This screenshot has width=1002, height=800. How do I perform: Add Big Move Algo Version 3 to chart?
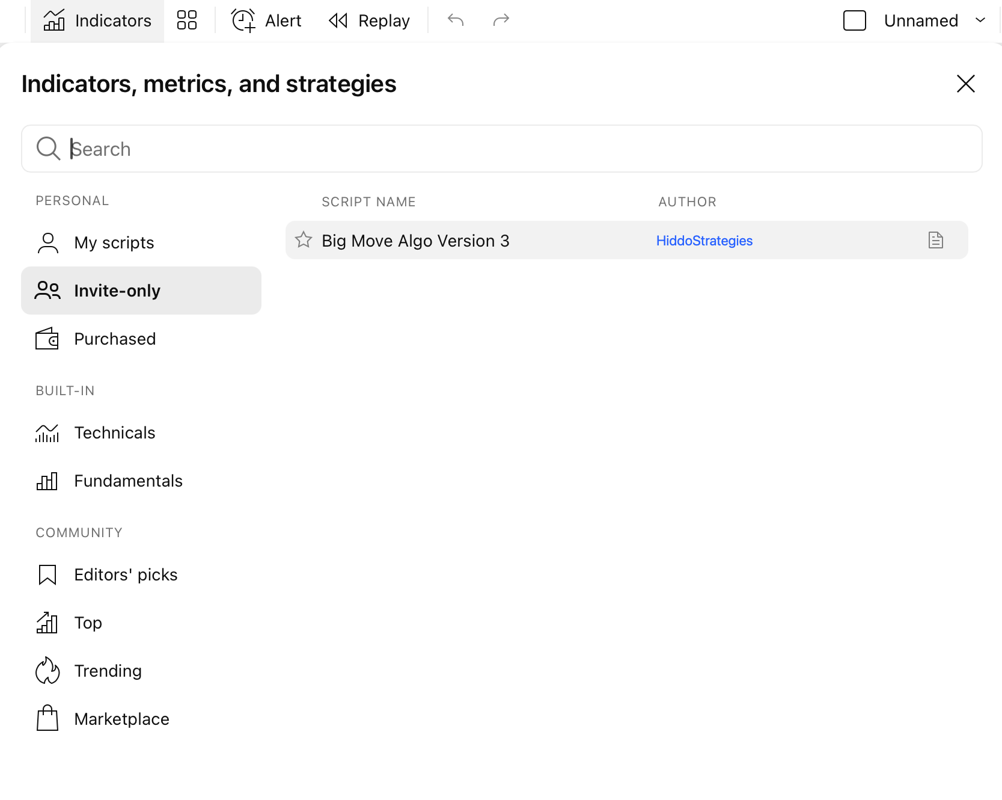coord(415,241)
